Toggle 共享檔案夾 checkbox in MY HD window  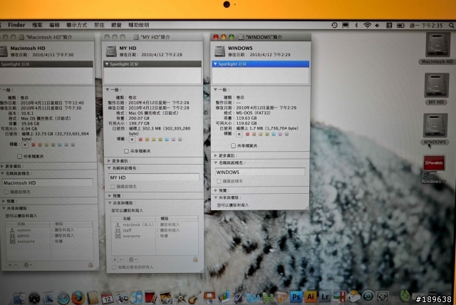[x=126, y=151]
